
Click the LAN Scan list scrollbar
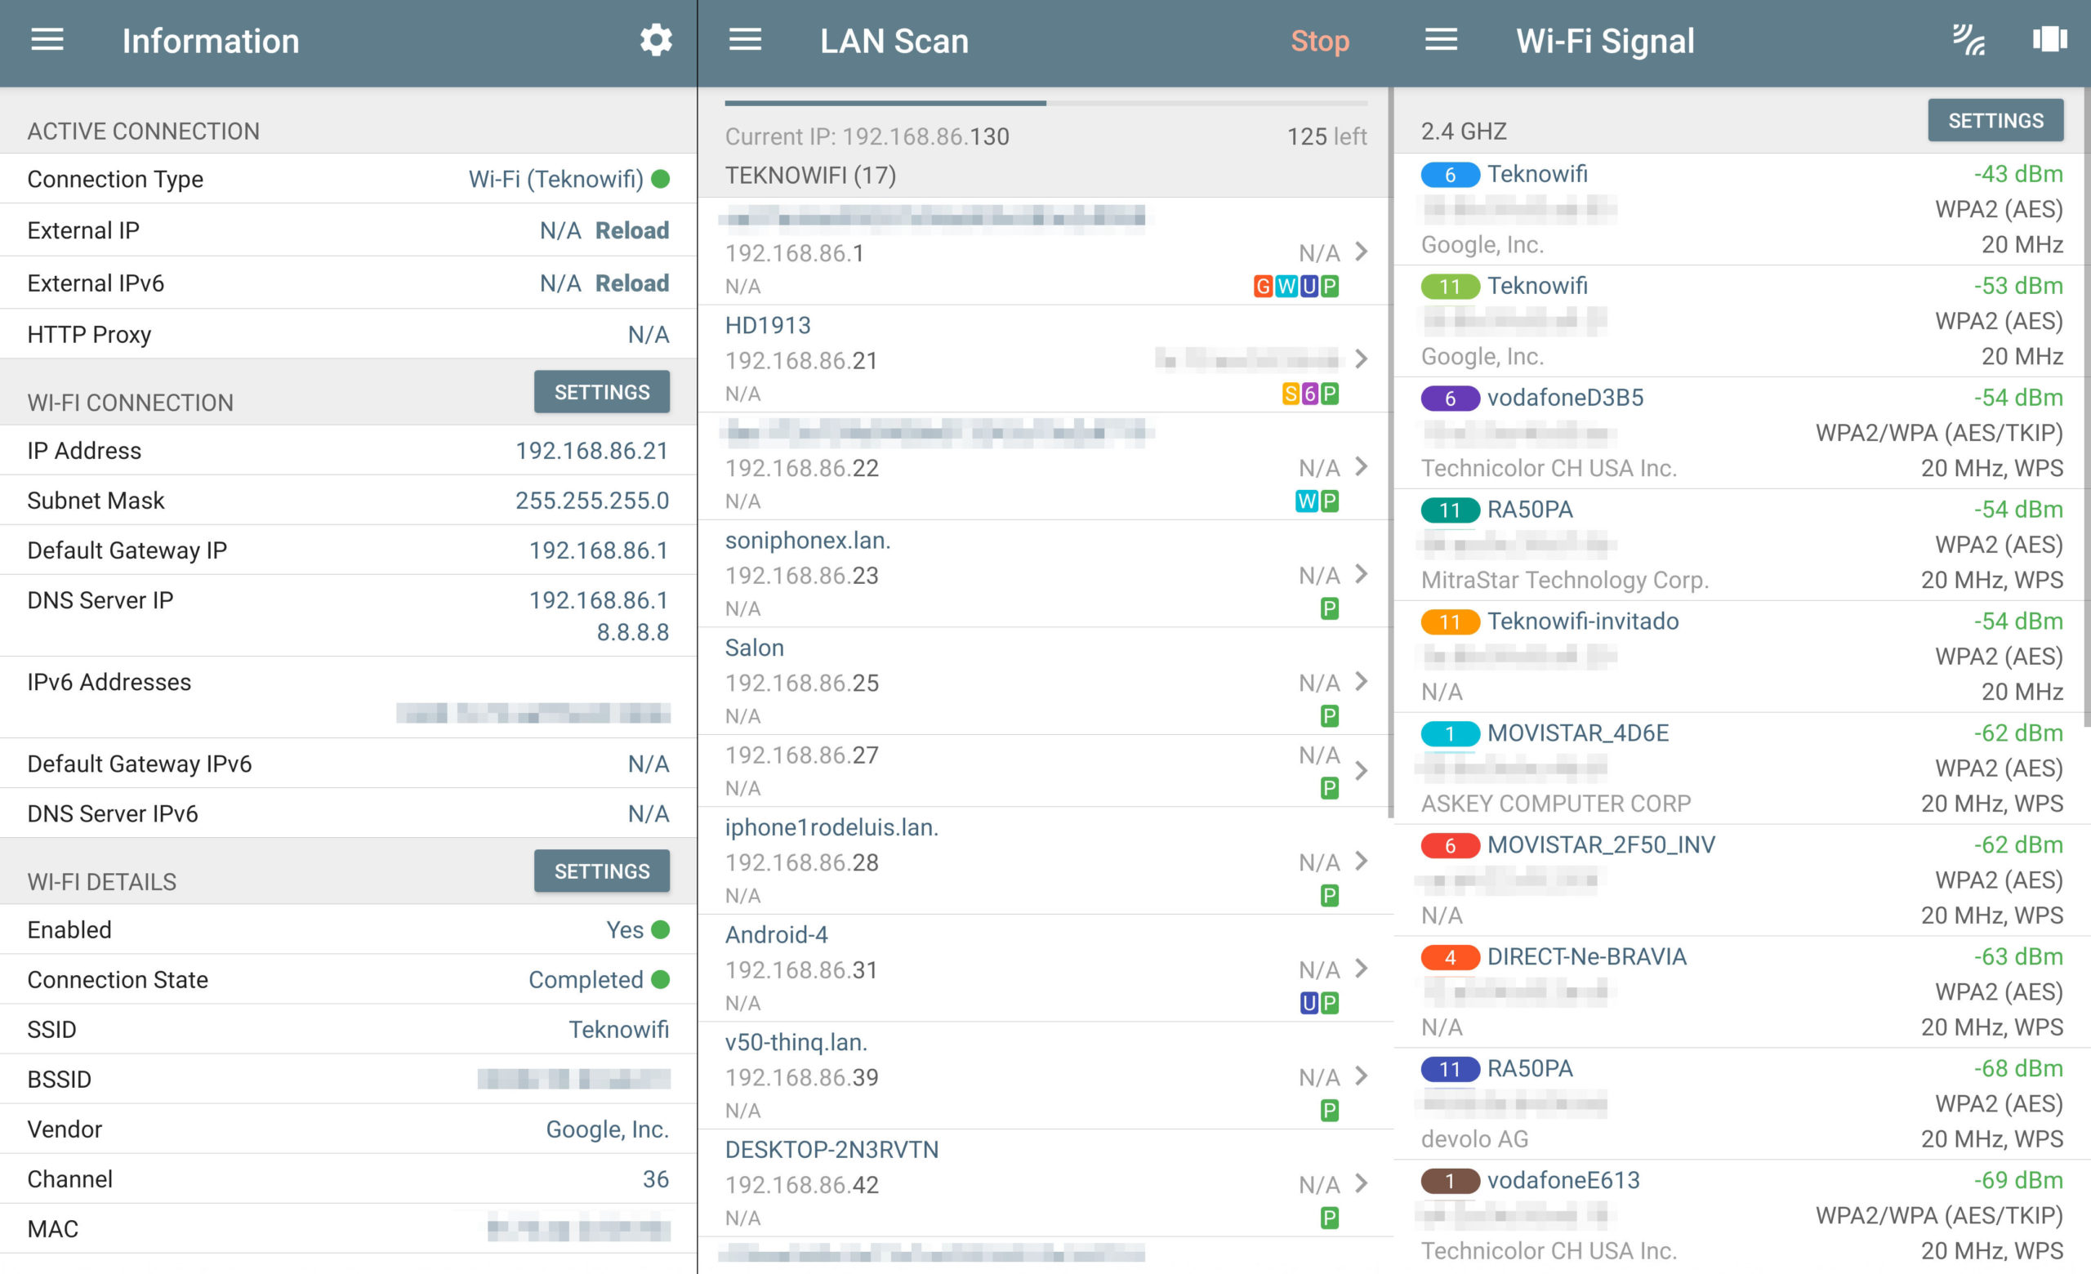pyautogui.click(x=1390, y=453)
